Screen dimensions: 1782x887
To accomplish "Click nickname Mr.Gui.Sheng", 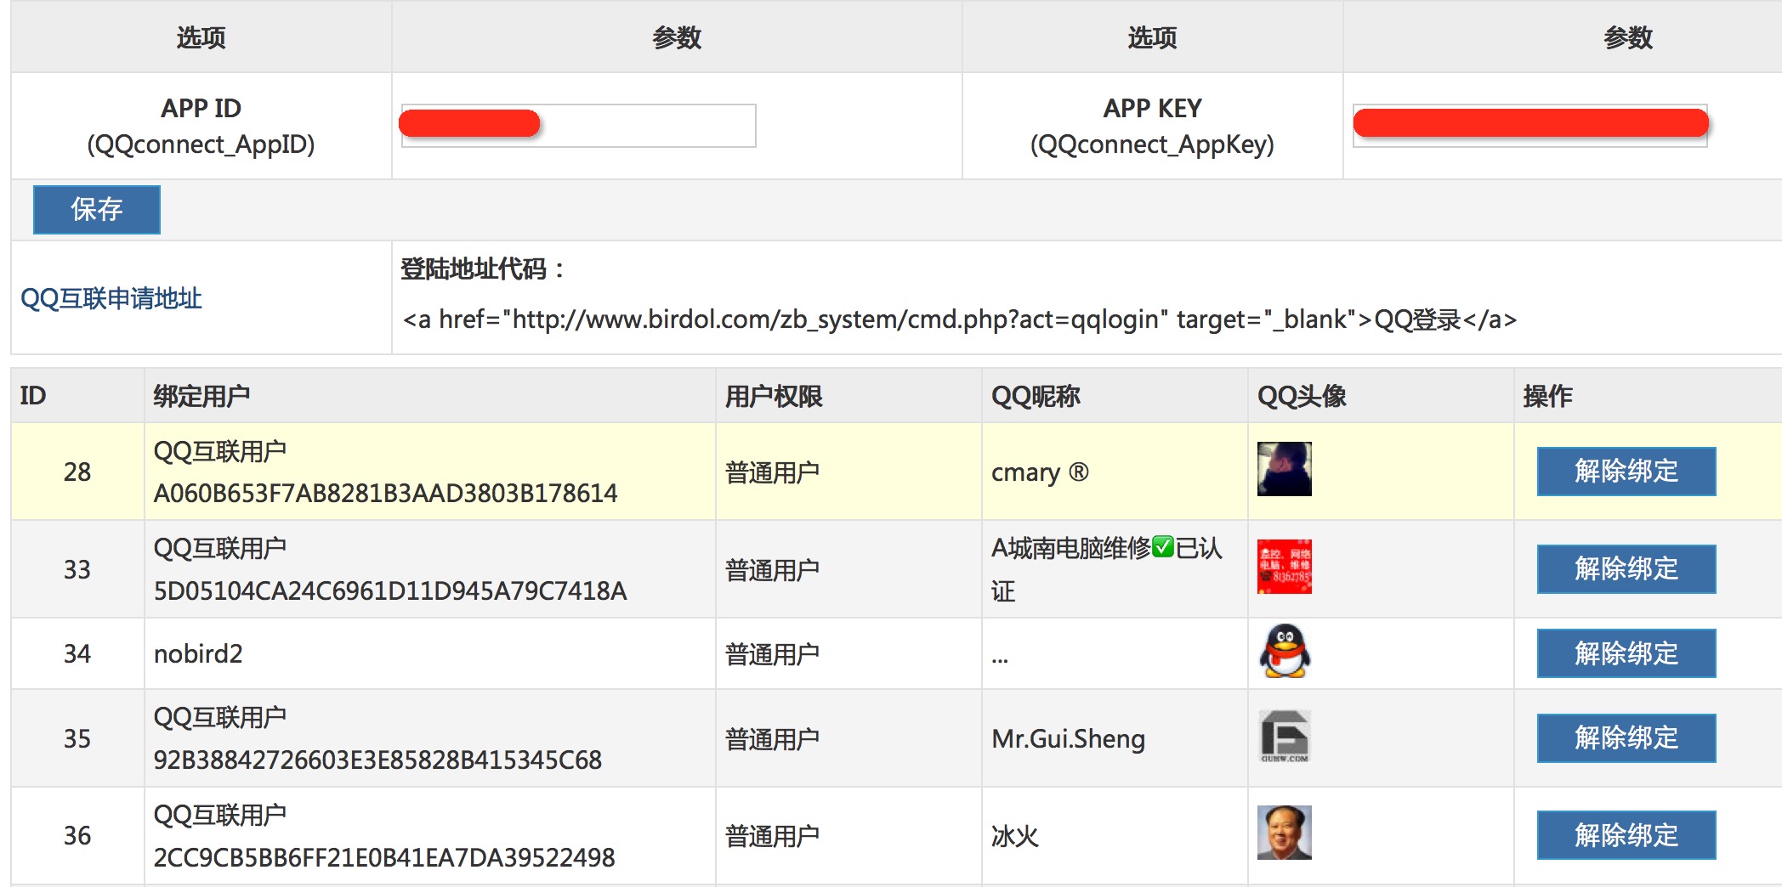I will [1069, 739].
